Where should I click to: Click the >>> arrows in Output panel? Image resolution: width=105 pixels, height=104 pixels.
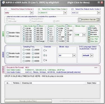96,67
